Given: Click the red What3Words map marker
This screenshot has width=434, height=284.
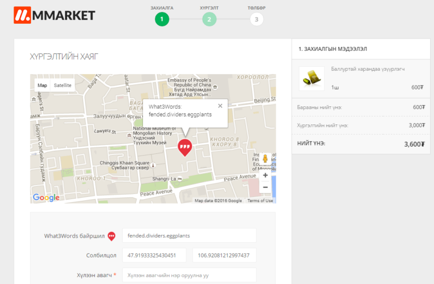Looking at the screenshot, I should [x=185, y=148].
